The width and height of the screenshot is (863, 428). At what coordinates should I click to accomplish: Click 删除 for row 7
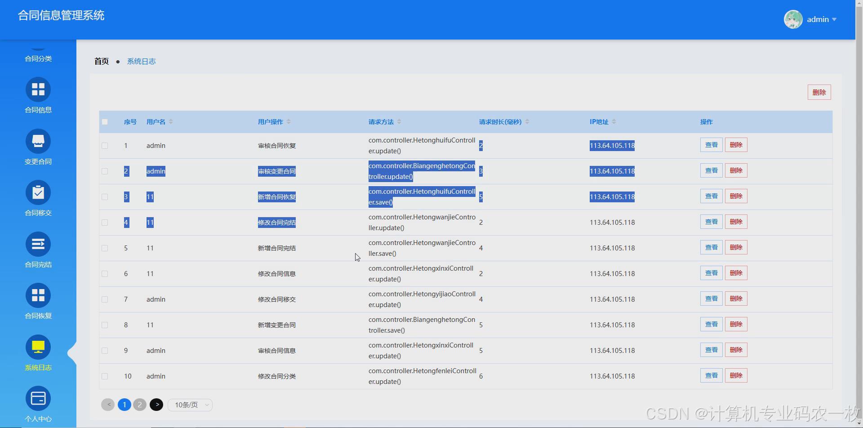click(x=736, y=299)
